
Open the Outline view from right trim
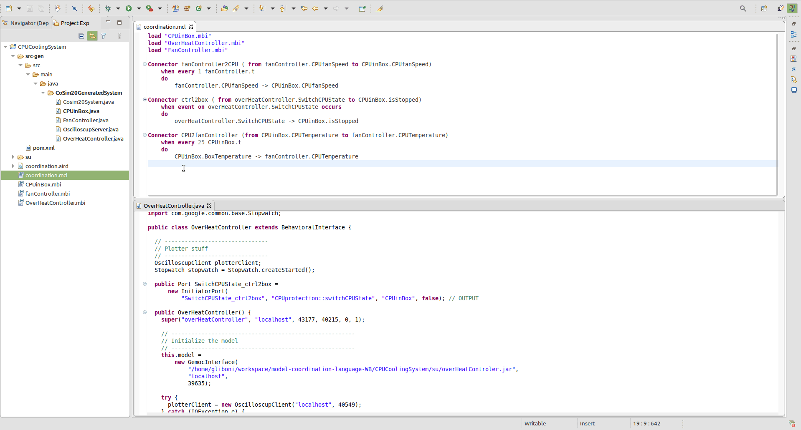[793, 35]
